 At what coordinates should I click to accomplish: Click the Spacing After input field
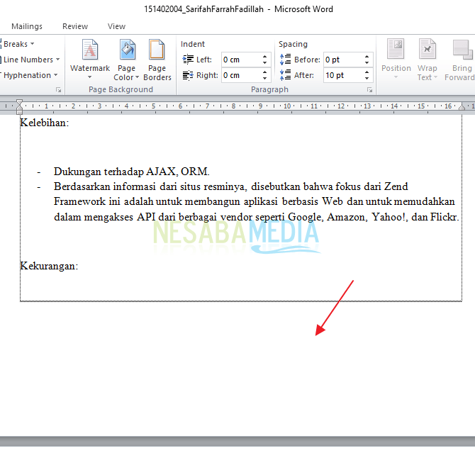(x=342, y=75)
